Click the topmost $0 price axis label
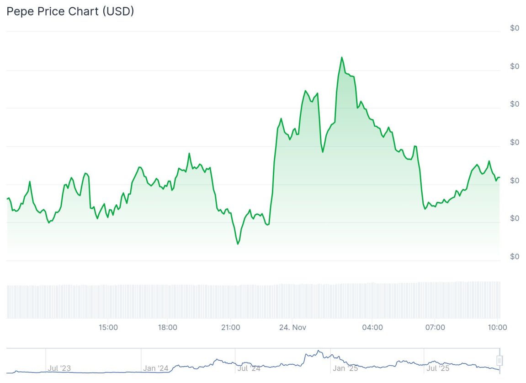Image resolution: width=526 pixels, height=383 pixels. [515, 28]
